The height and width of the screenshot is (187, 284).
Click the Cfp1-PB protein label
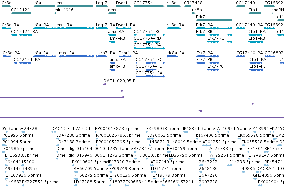257,66
